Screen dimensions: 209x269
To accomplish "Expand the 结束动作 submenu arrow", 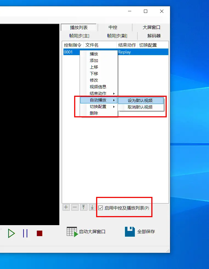I will pos(114,94).
